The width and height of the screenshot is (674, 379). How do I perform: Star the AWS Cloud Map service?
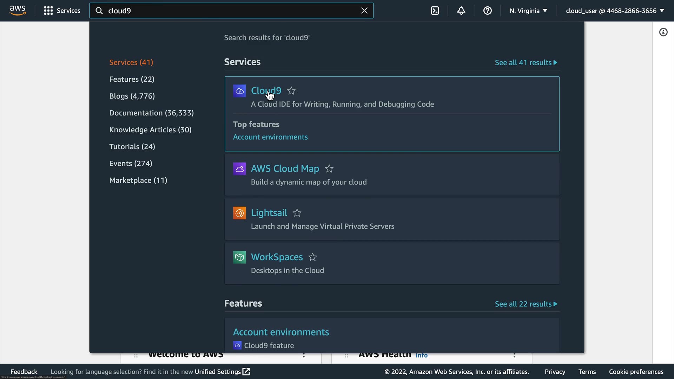pos(329,169)
